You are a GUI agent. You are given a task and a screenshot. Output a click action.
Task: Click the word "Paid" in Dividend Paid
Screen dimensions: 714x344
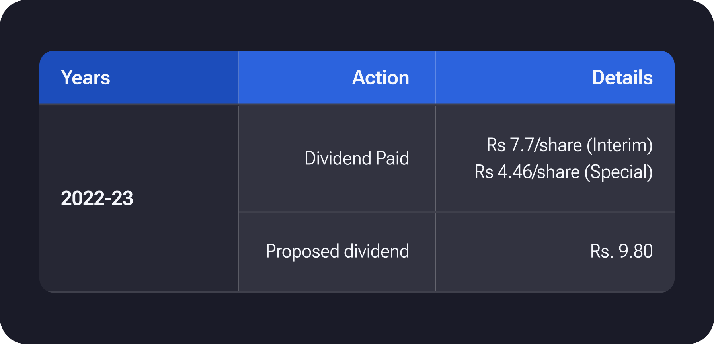(x=392, y=158)
